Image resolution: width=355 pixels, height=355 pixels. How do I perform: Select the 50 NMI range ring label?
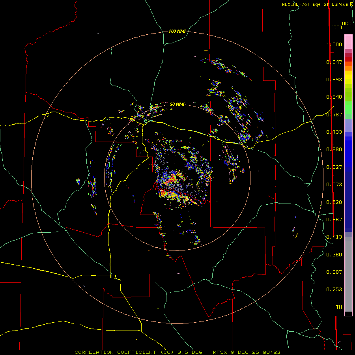click(177, 104)
